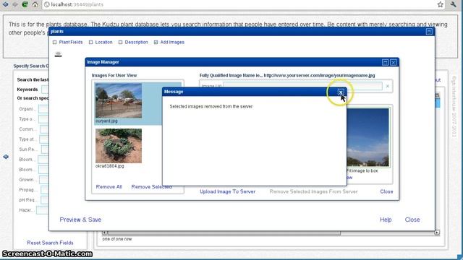Click the 'Selected images removed from the server' message
Viewport: 463px width, 260px height.
(211, 106)
